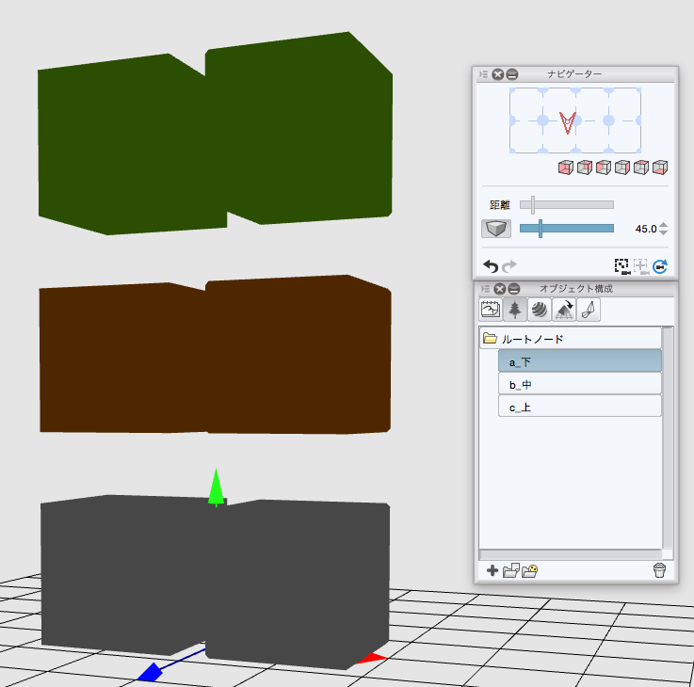Click the 距離 distance slider

click(x=566, y=204)
